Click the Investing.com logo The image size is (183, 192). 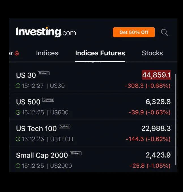coord(46,32)
